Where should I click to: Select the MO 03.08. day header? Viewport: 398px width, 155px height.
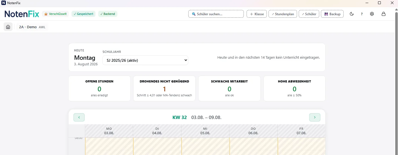[109, 131]
